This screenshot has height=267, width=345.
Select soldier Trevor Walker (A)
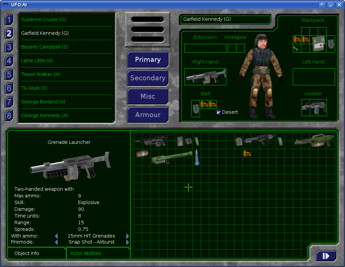[67, 74]
